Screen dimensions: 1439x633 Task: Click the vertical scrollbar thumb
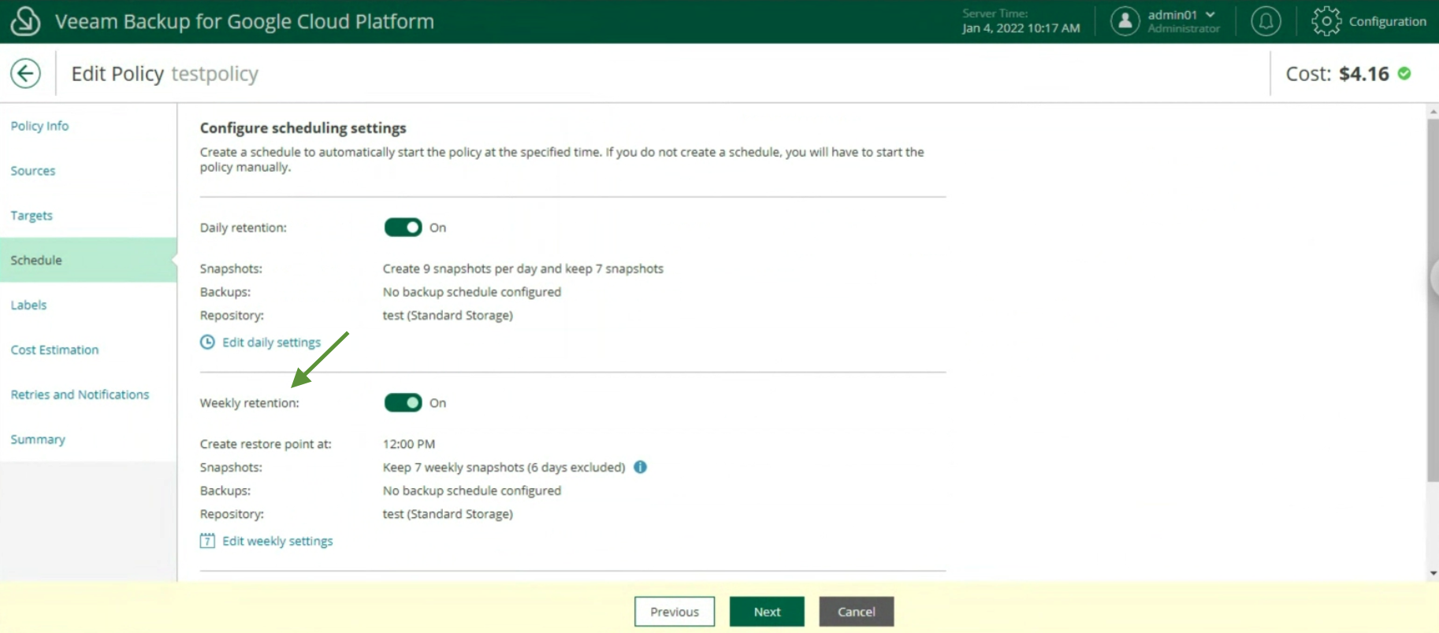1433,299
